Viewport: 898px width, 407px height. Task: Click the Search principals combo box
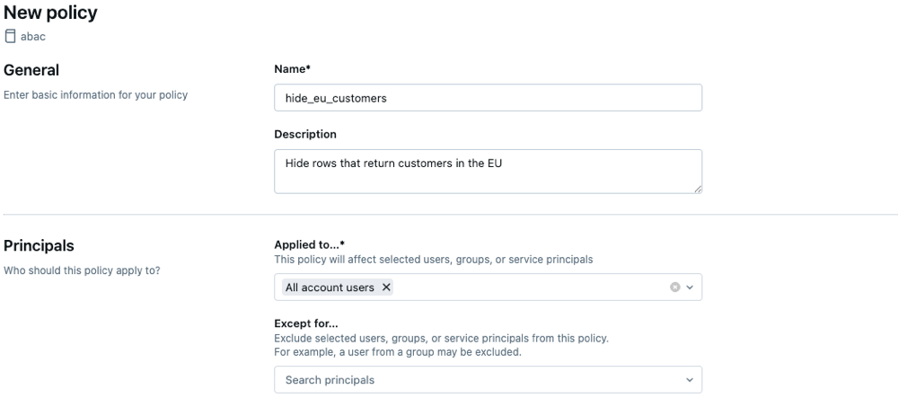[476, 380]
